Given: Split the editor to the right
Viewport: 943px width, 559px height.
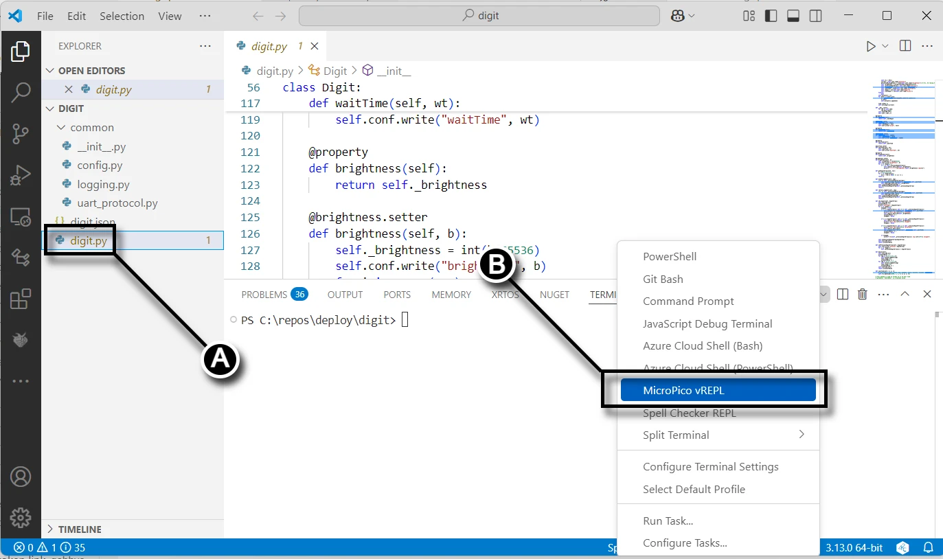Looking at the screenshot, I should click(905, 46).
